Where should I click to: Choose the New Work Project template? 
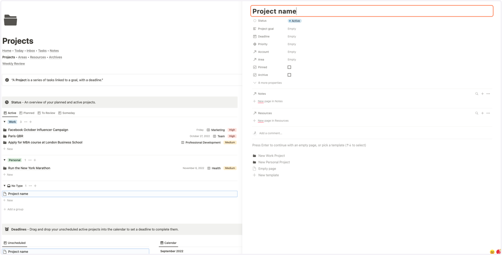pos(271,156)
